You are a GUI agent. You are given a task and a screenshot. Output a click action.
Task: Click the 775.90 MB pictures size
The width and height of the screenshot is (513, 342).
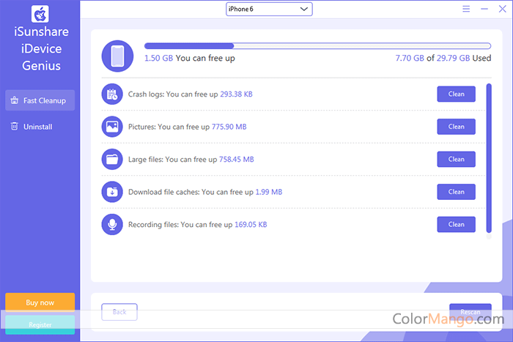[x=229, y=127]
